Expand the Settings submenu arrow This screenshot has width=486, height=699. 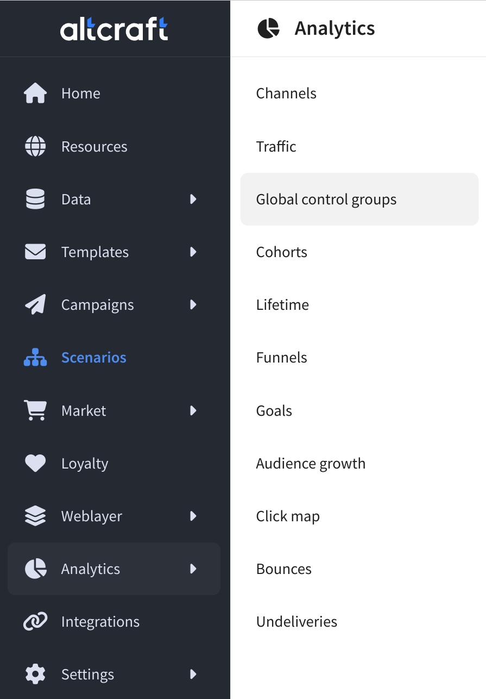[x=193, y=674]
